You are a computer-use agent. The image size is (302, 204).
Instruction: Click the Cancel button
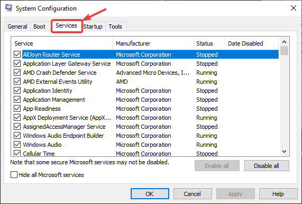pyautogui.click(x=193, y=194)
